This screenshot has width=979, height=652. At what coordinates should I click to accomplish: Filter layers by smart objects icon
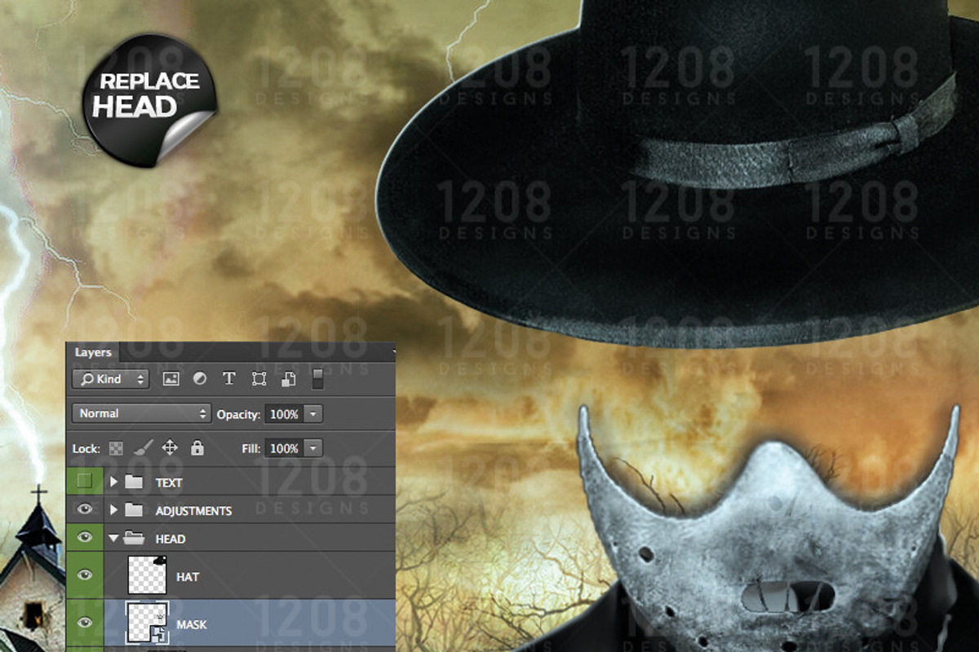pyautogui.click(x=289, y=379)
